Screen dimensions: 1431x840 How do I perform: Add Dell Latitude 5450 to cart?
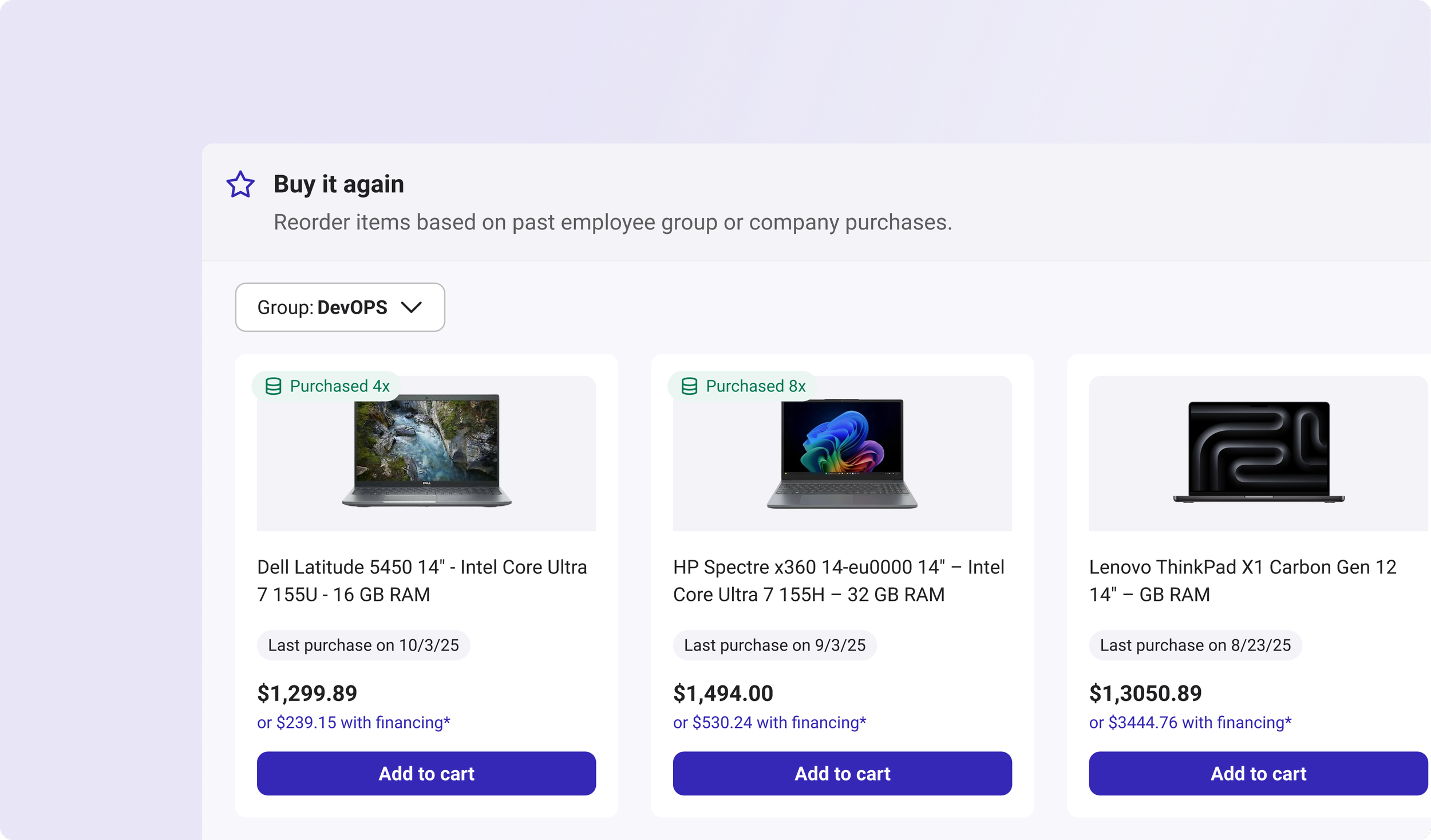(426, 774)
